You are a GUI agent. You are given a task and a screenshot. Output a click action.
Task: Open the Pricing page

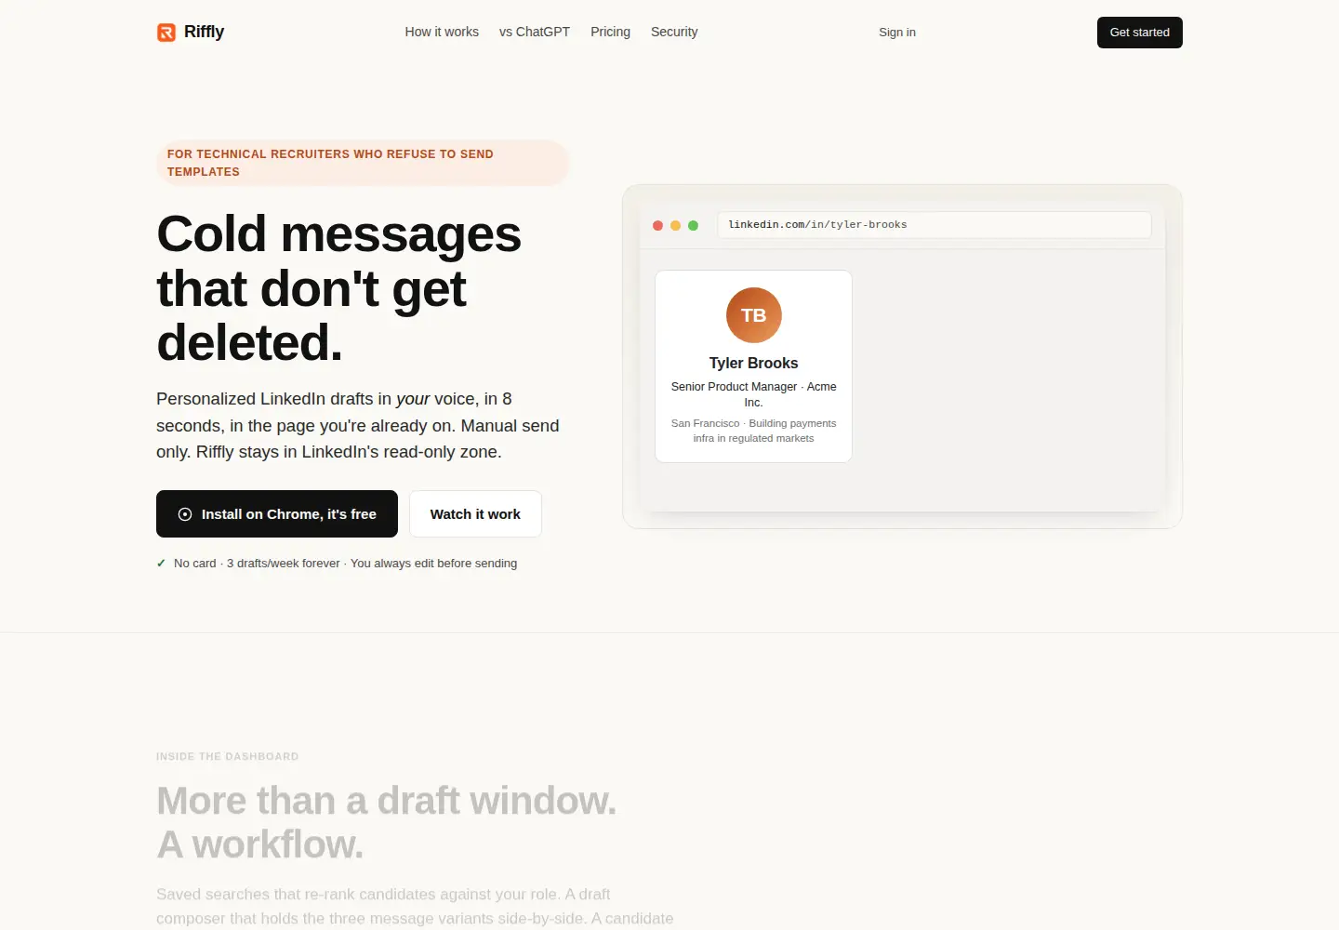(x=610, y=32)
